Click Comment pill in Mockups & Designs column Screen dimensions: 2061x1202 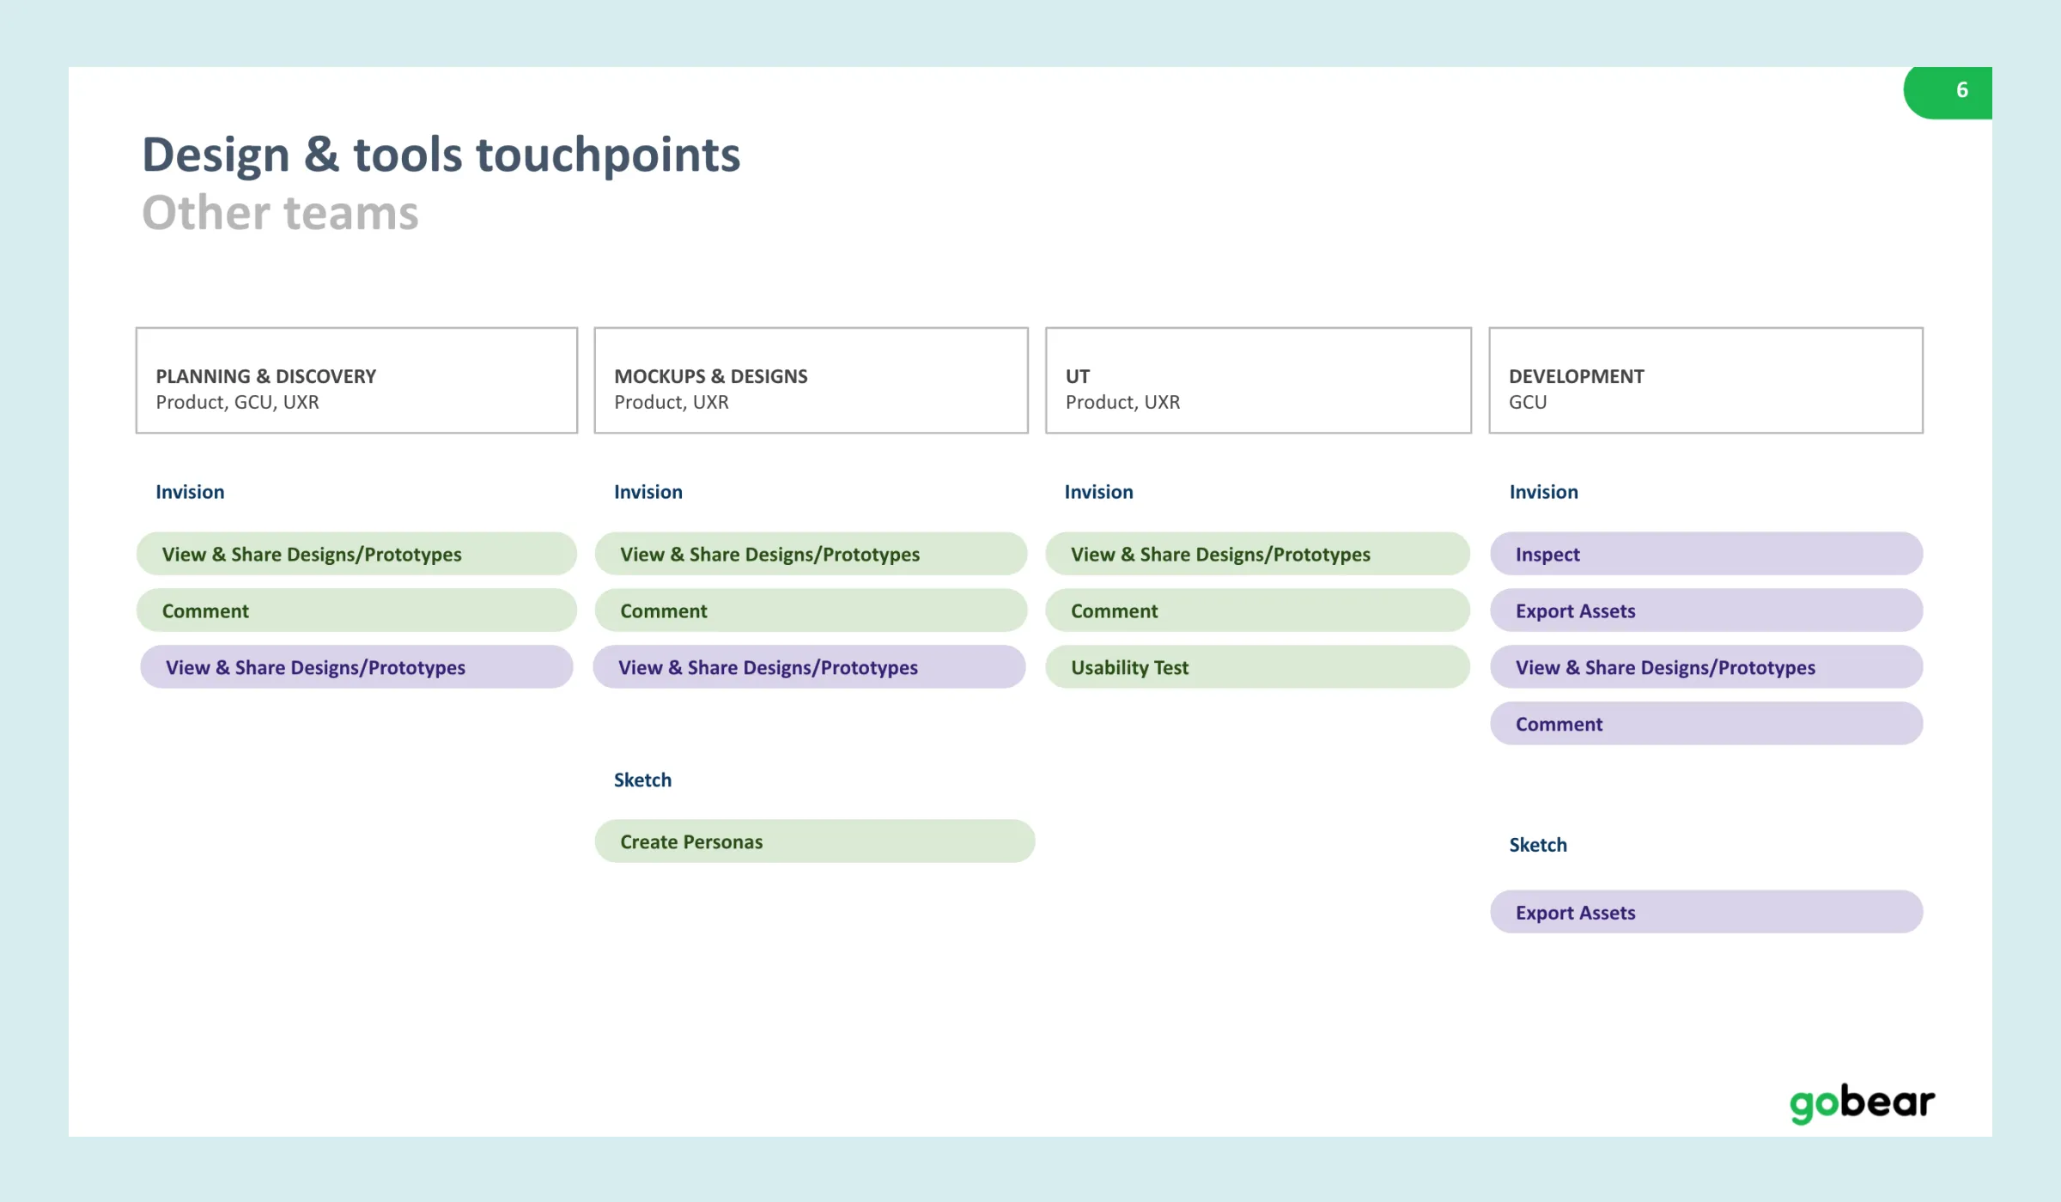(x=811, y=610)
